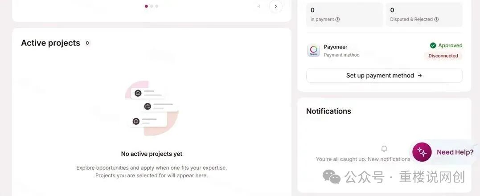This screenshot has height=196, width=480.
Task: Select the second carousel pagination dot
Action: 152,6
